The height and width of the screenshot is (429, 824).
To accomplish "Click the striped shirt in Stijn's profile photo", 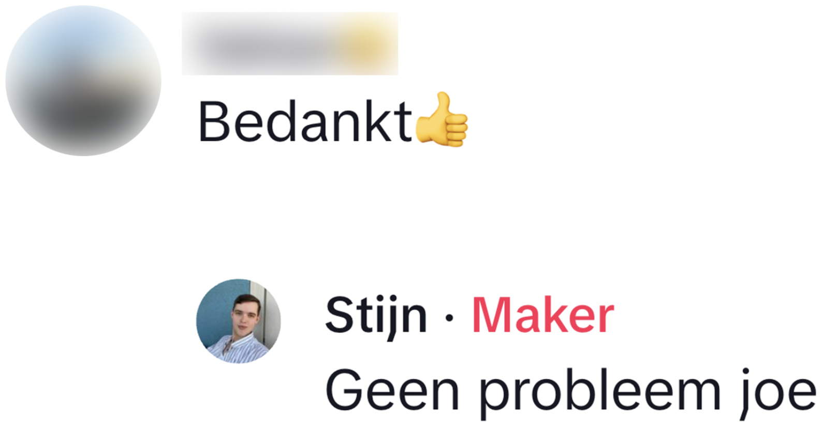I will [238, 349].
